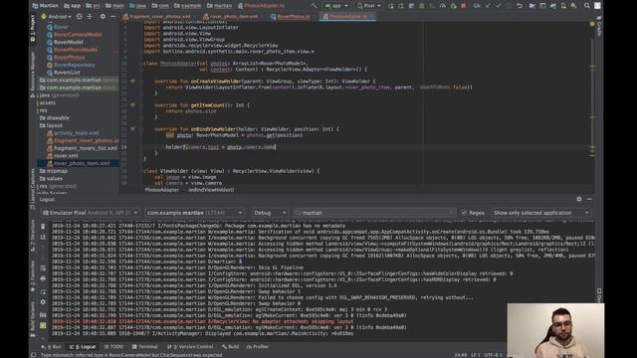Toggle the Regex checkbox in Logcat
Image resolution: width=637 pixels, height=358 pixels.
pyautogui.click(x=465, y=213)
